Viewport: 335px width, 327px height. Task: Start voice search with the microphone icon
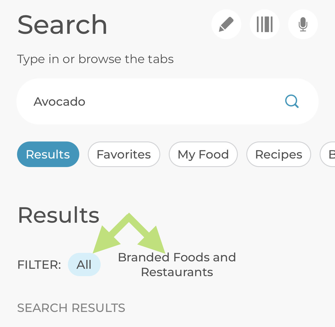click(303, 24)
